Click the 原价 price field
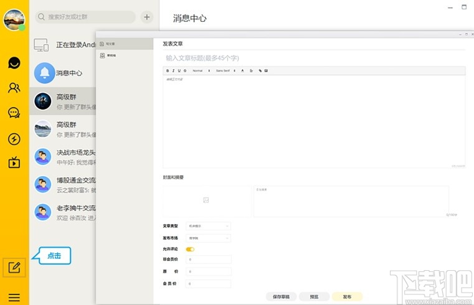The height and width of the screenshot is (305, 474). coord(208,271)
